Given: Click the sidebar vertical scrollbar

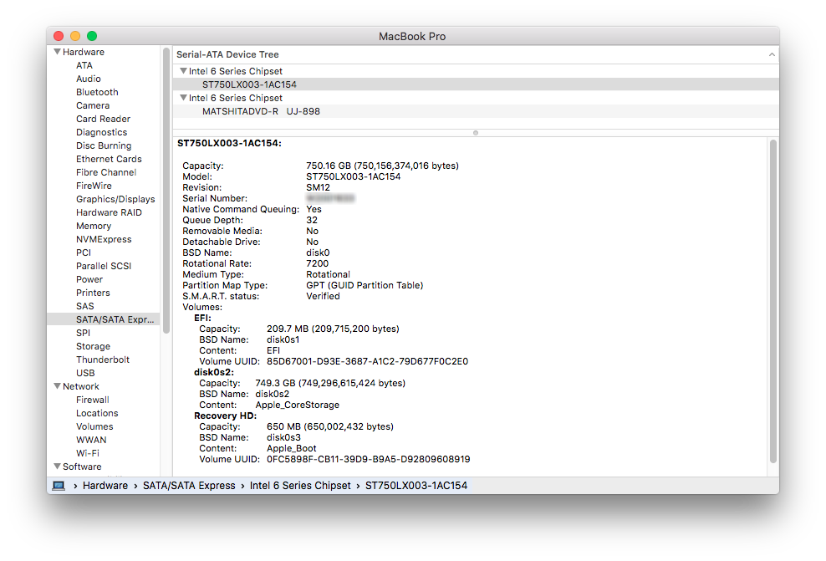Looking at the screenshot, I should (166, 191).
